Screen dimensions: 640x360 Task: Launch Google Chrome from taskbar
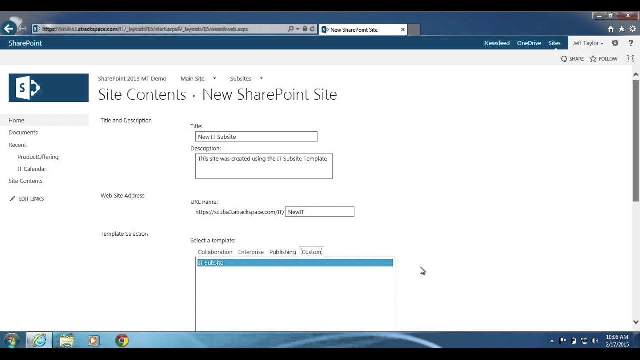122,341
